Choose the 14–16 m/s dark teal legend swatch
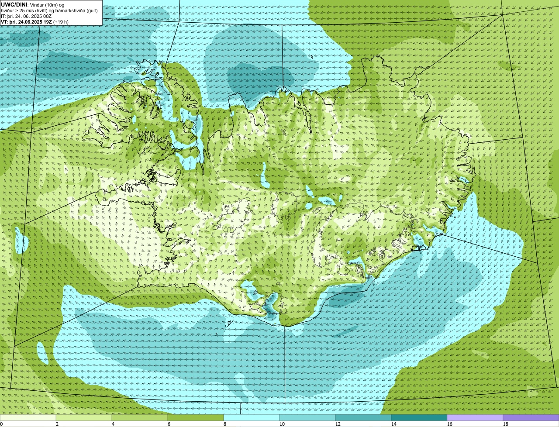This screenshot has width=559, height=427. click(x=419, y=418)
